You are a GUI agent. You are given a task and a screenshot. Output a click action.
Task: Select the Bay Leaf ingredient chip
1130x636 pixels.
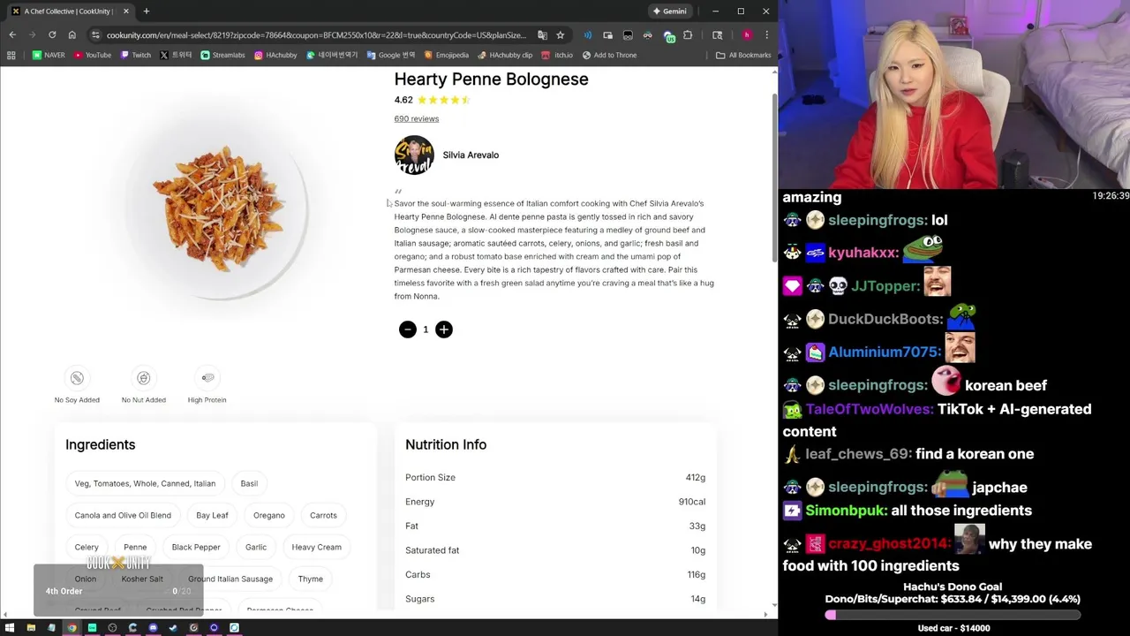click(212, 515)
